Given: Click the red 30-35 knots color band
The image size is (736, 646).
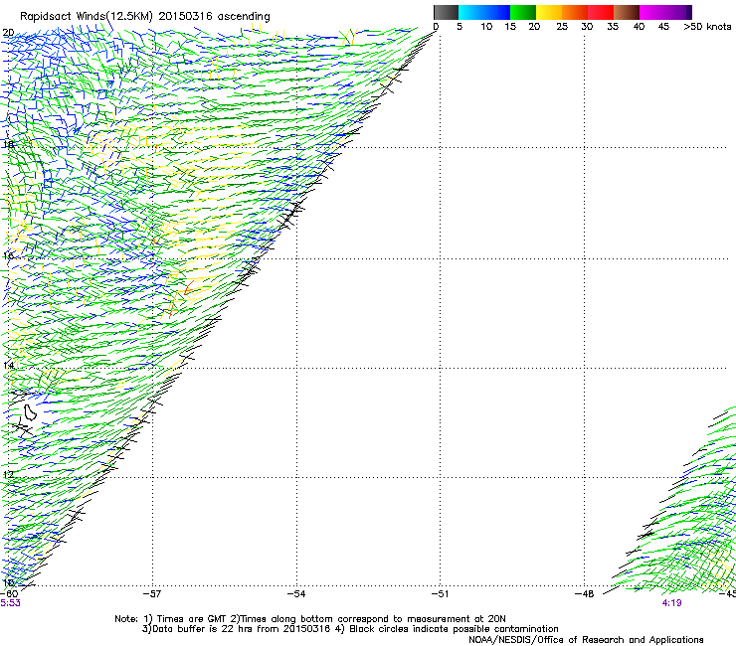Looking at the screenshot, I should pyautogui.click(x=601, y=12).
